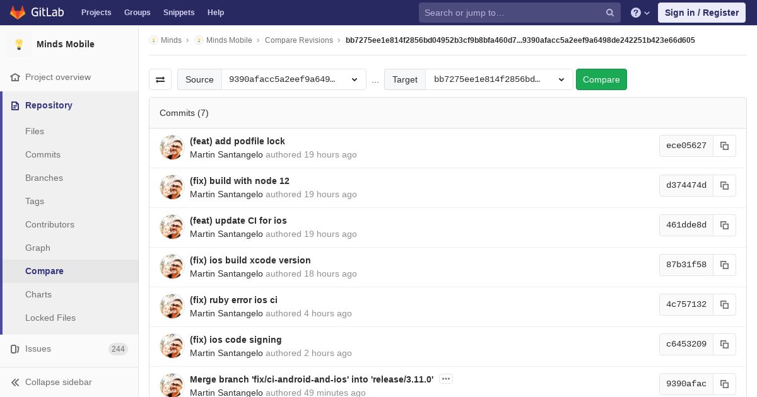Viewport: 757px width, 397px height.
Task: Collapse the sidebar
Action: pos(58,382)
